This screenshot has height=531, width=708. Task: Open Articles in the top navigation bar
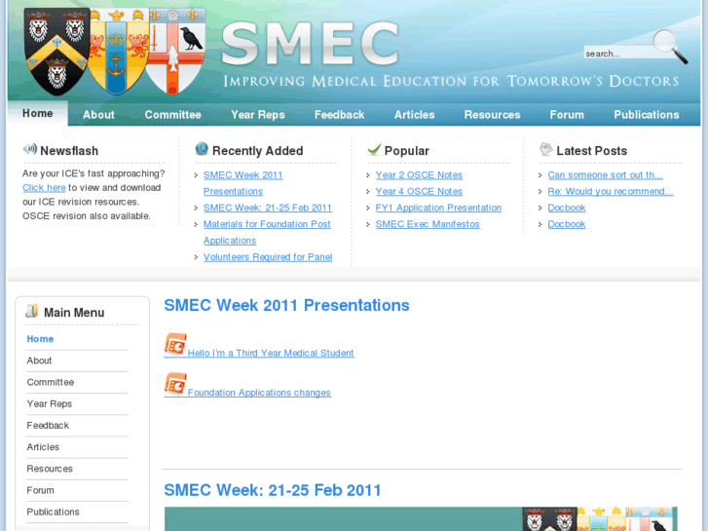tap(414, 115)
